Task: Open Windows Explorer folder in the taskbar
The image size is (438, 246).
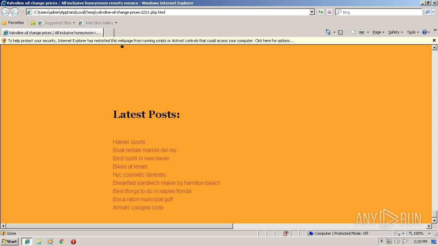Action: point(39,242)
